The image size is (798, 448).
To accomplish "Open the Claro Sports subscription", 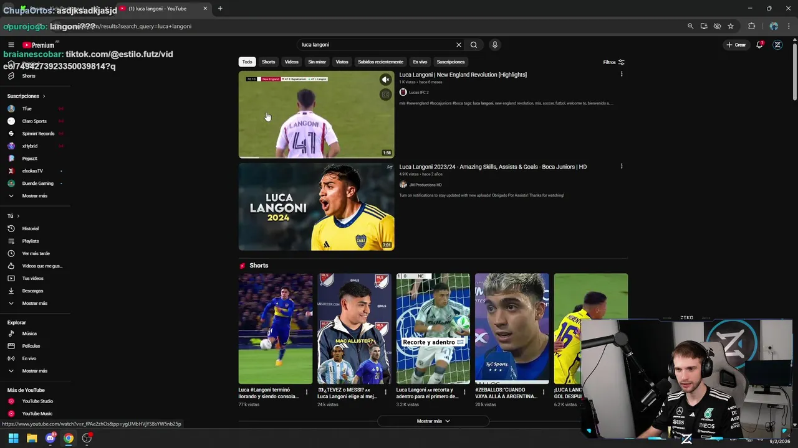I will coord(35,121).
